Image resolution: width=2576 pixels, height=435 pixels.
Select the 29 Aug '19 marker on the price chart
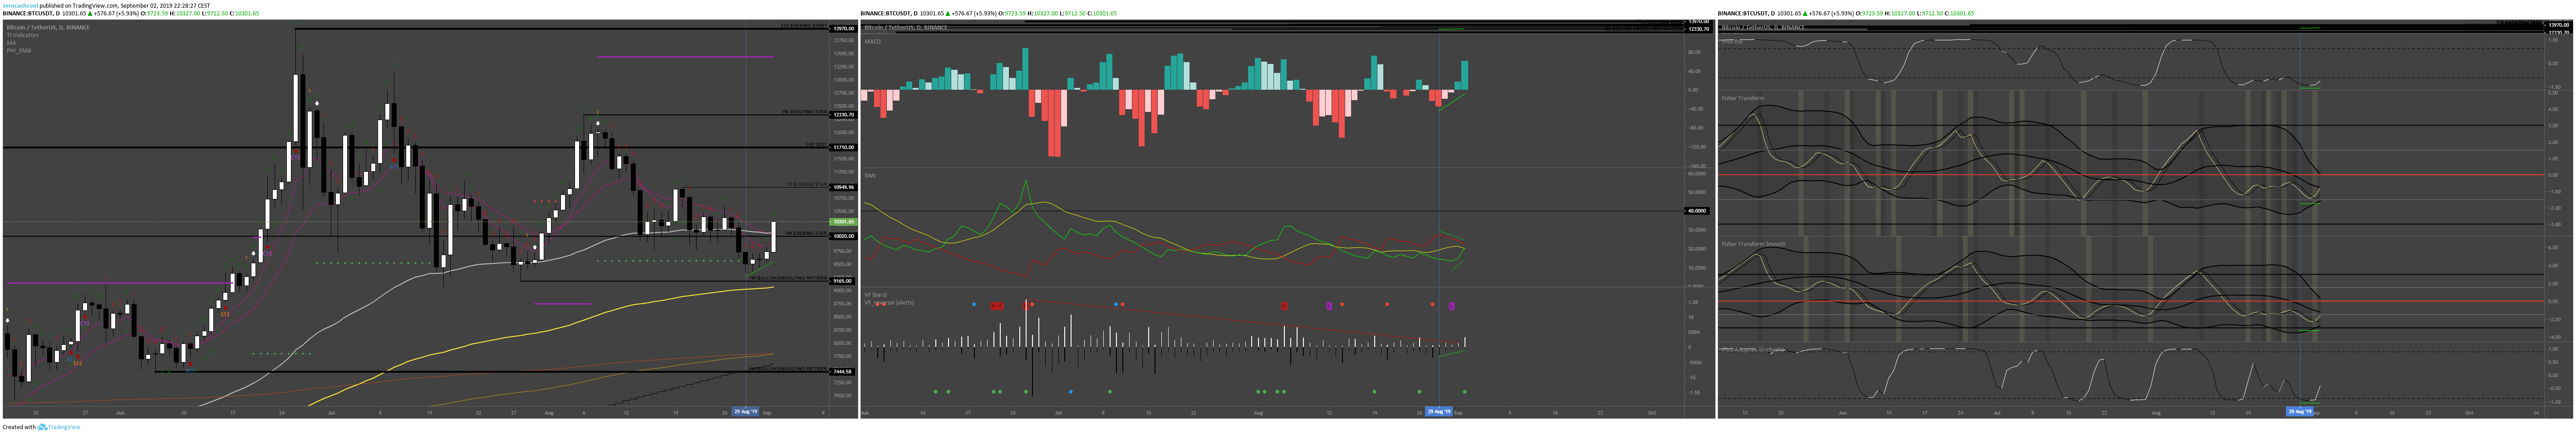point(746,411)
